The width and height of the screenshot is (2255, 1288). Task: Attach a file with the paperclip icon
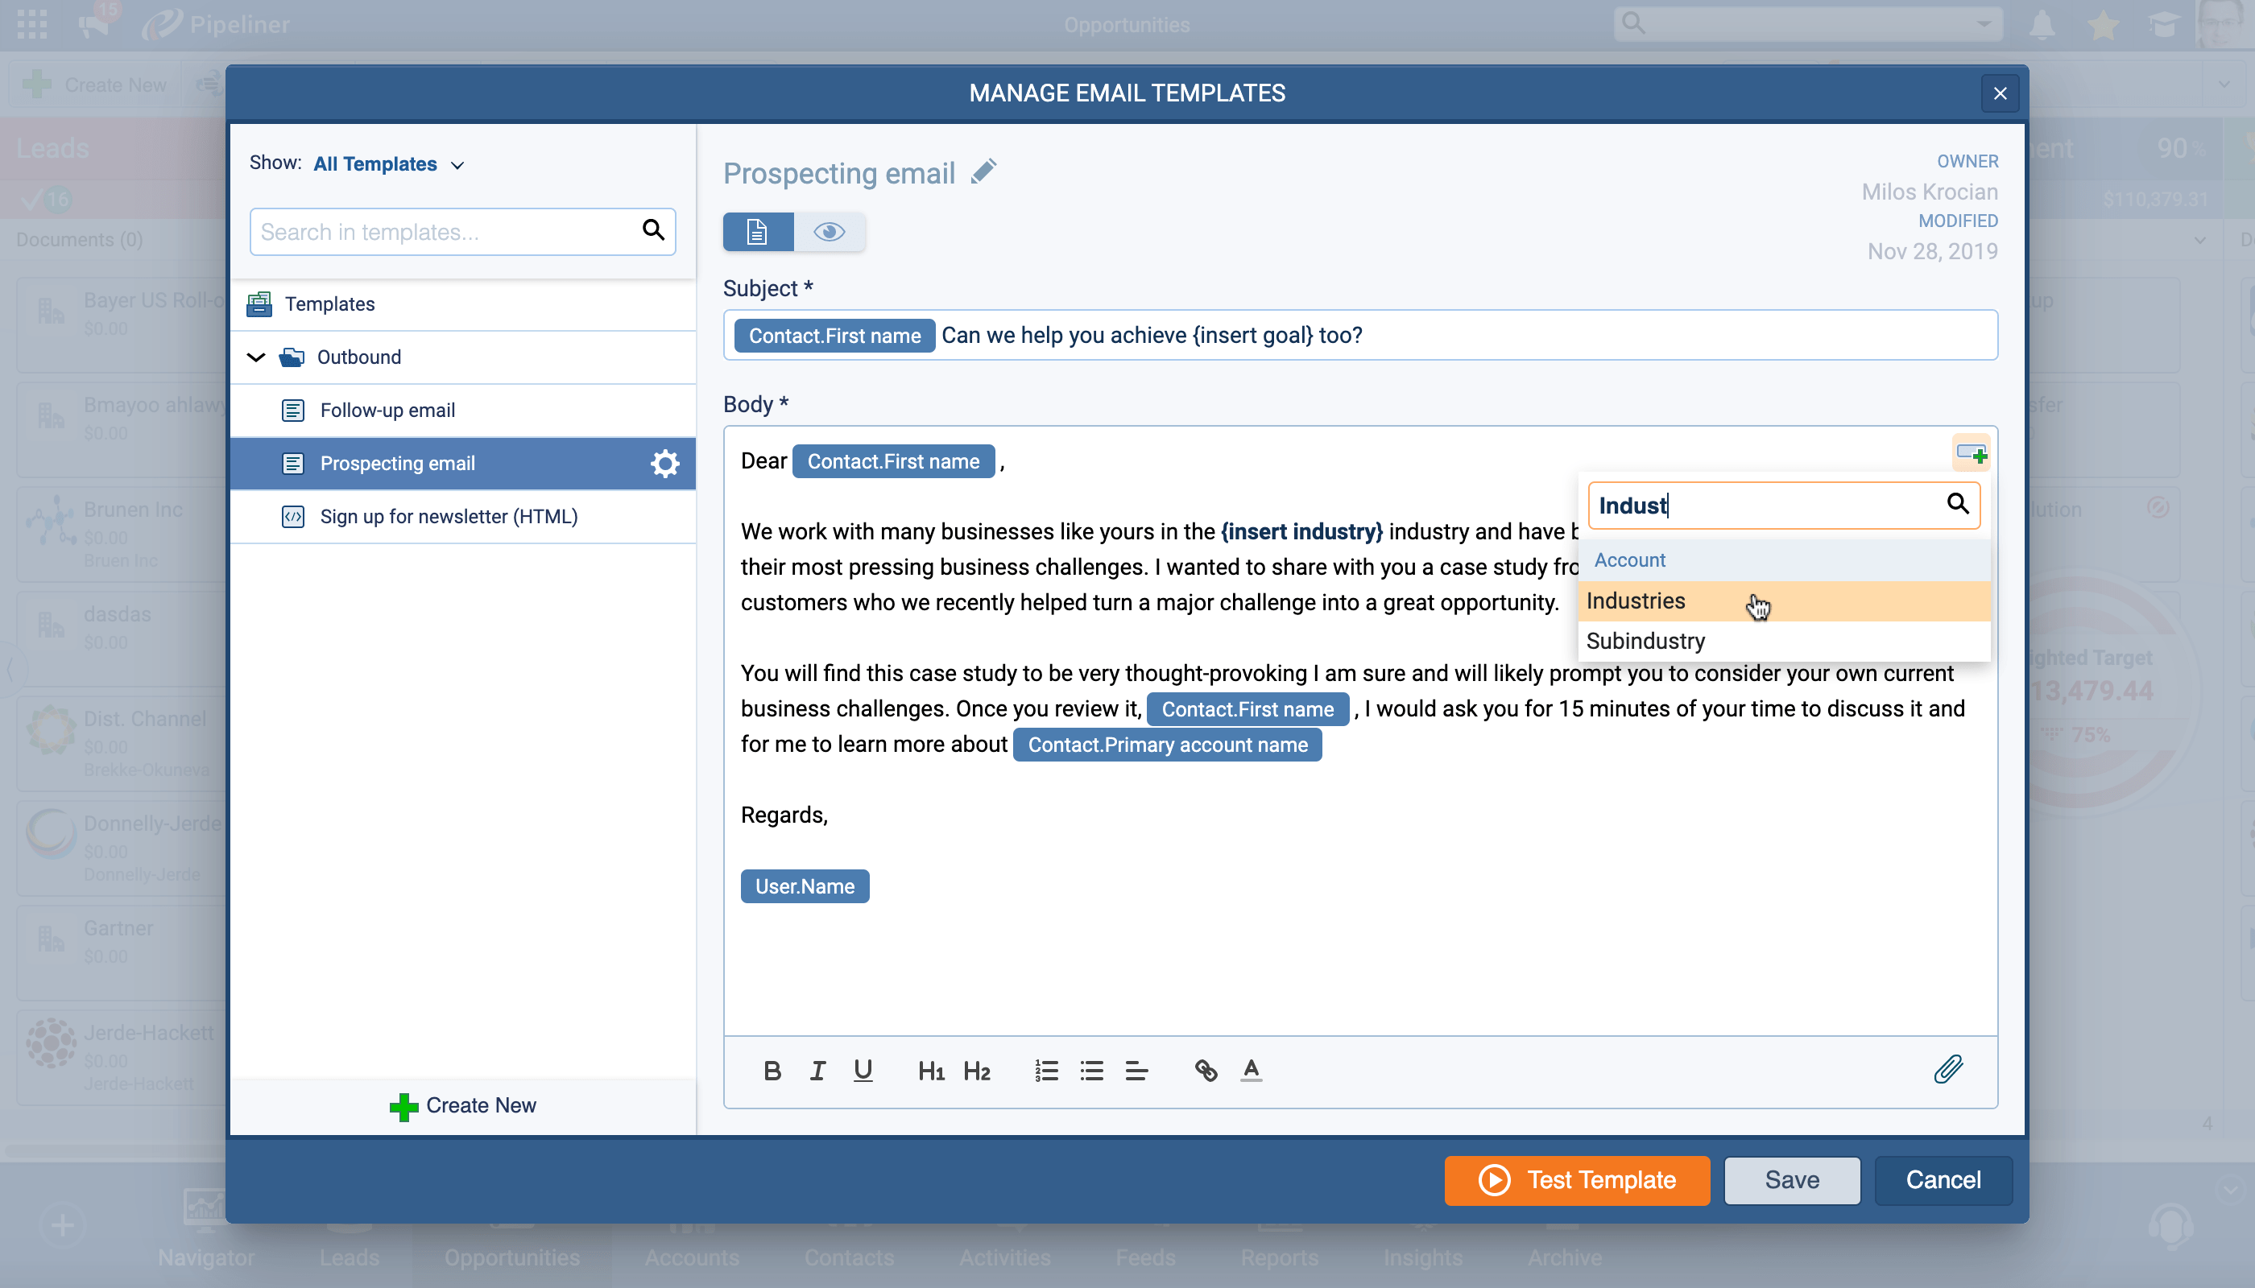(1948, 1068)
